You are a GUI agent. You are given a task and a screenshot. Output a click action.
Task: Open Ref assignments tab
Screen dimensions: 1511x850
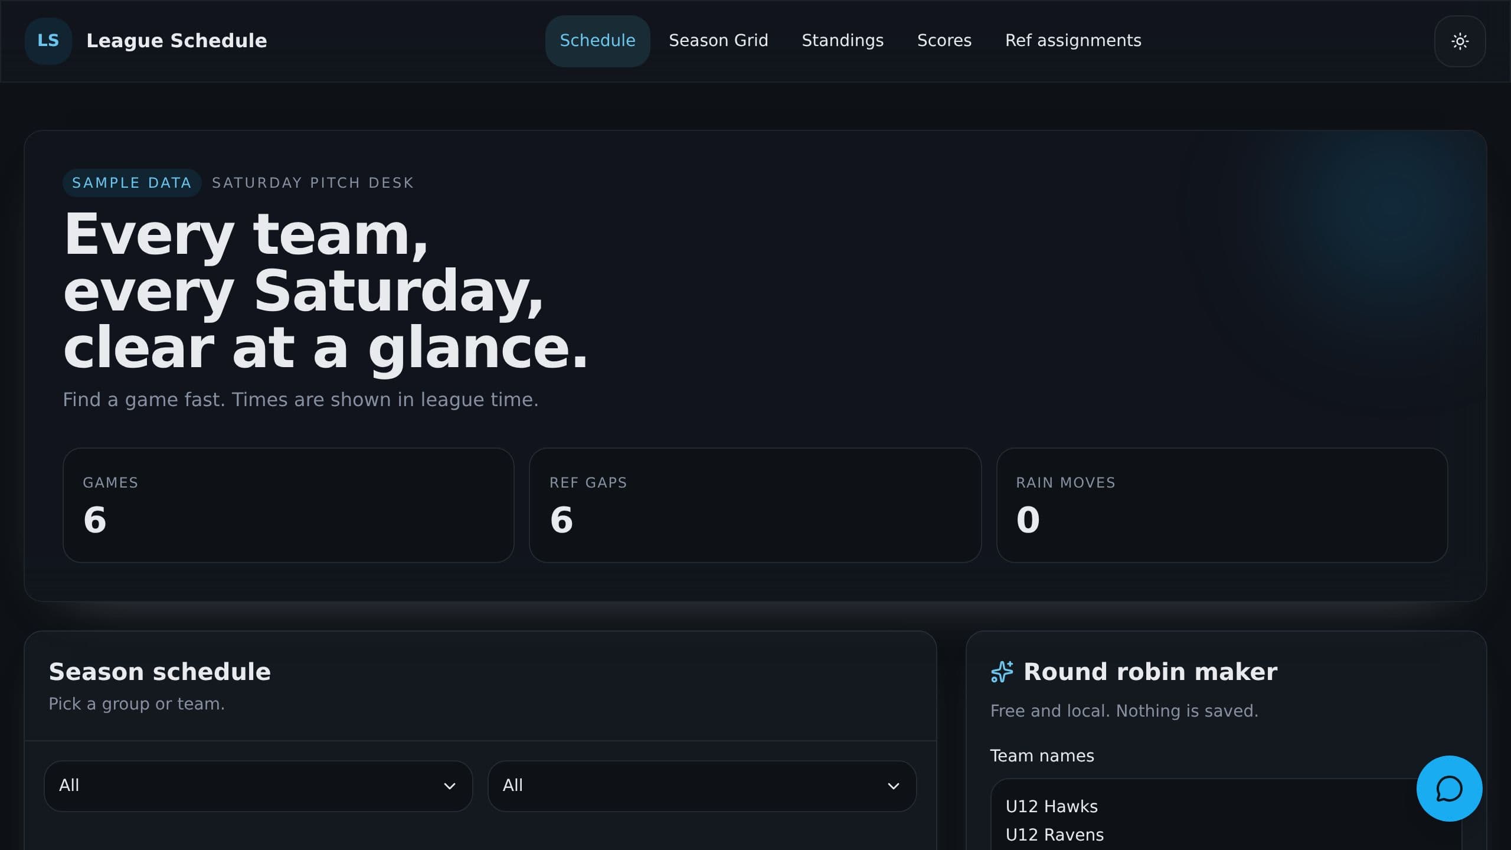(x=1073, y=41)
